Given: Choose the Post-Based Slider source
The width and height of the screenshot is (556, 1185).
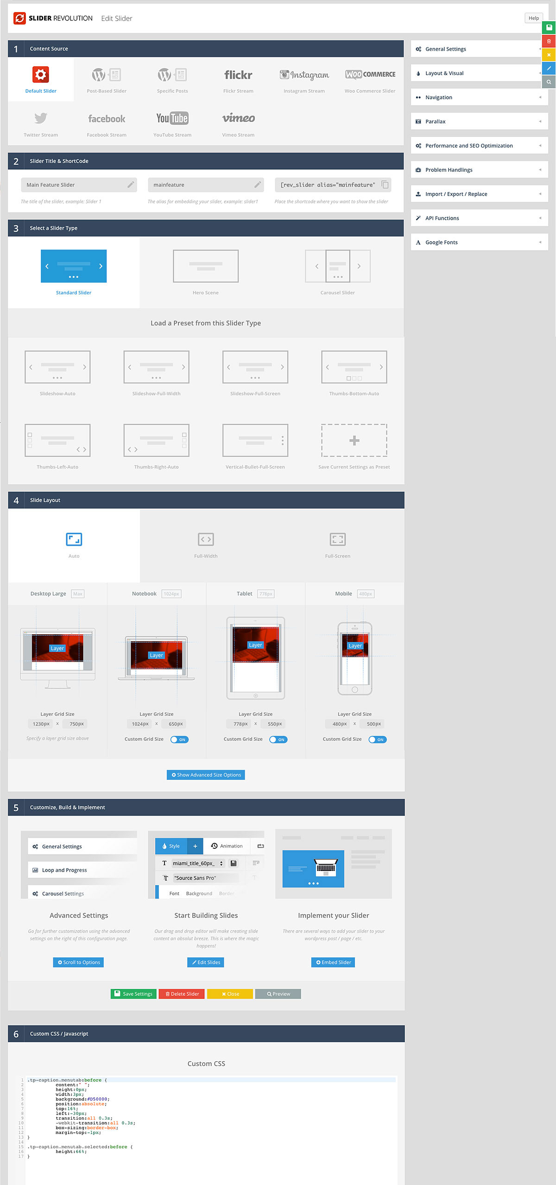Looking at the screenshot, I should point(107,79).
